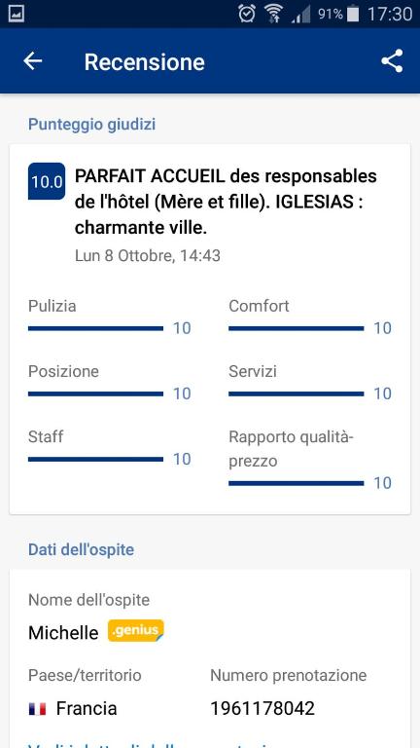Tap the Punteggio giudizi section header
420x748 pixels.
[92, 125]
